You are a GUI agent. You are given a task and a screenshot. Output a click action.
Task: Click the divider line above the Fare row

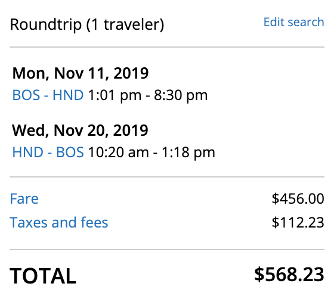[167, 177]
